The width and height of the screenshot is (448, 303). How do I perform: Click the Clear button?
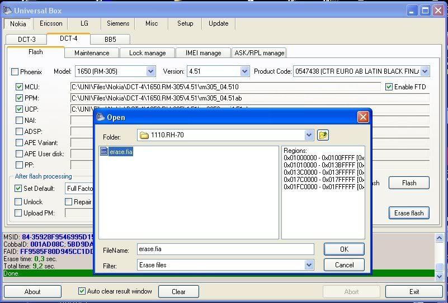(178, 292)
